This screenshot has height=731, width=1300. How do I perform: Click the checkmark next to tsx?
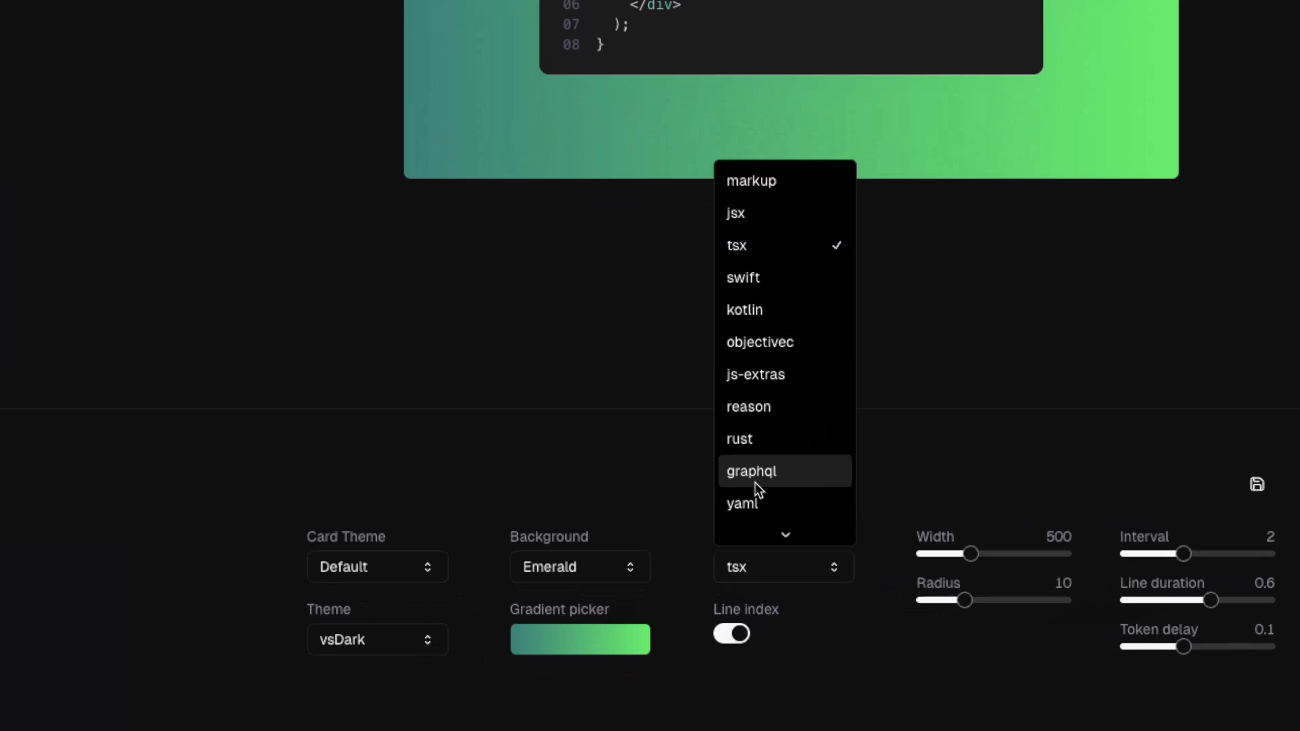pyautogui.click(x=837, y=245)
